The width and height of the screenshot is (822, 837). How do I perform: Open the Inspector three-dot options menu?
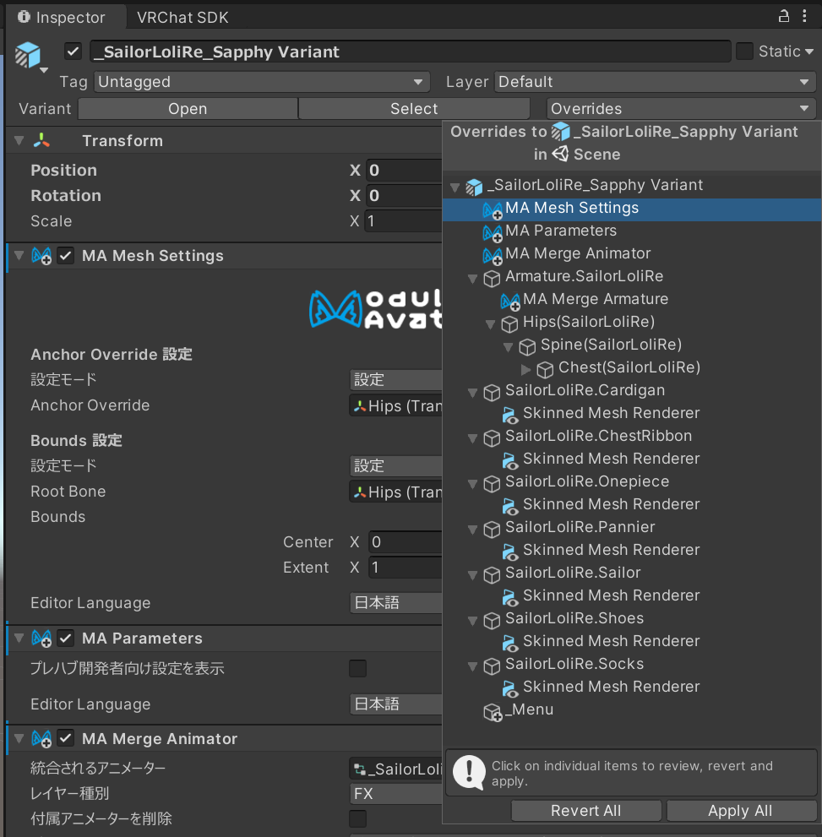804,17
